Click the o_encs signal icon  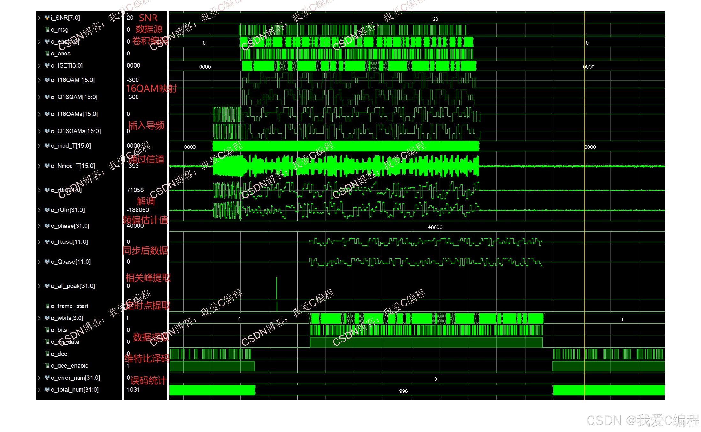(x=47, y=54)
